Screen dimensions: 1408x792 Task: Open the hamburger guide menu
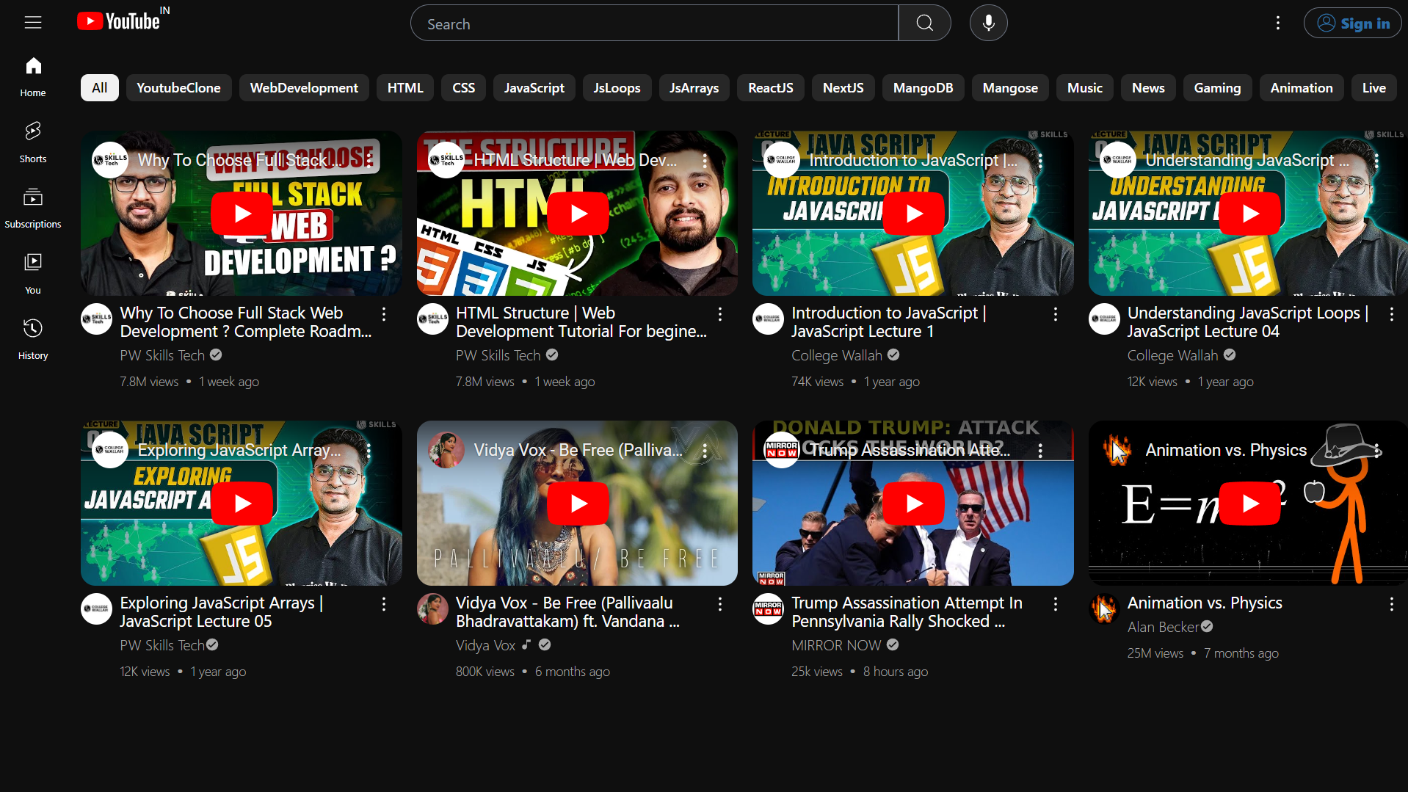[33, 23]
